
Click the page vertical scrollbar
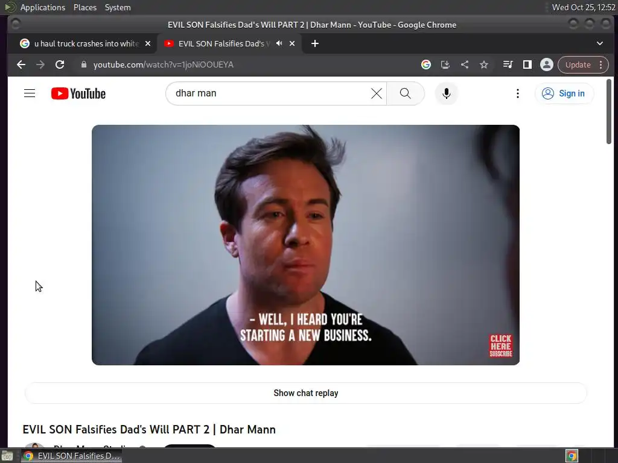(x=608, y=111)
